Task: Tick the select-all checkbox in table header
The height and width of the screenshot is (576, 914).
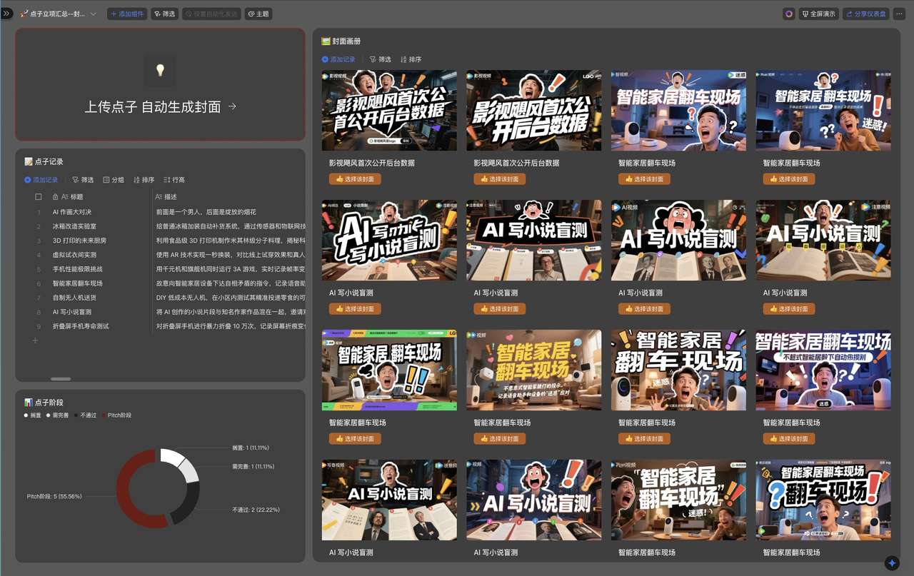Action: click(39, 197)
